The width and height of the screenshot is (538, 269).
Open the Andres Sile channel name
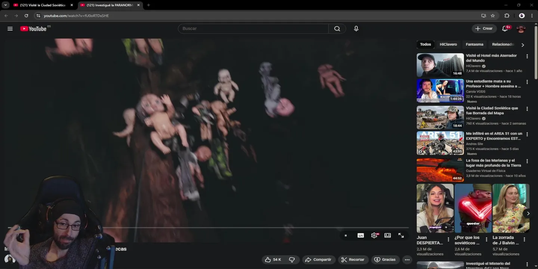474,144
